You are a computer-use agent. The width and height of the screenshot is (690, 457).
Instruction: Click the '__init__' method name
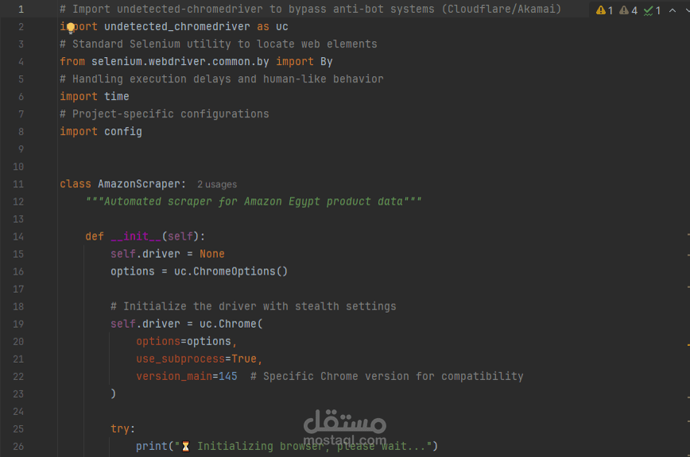[135, 236]
